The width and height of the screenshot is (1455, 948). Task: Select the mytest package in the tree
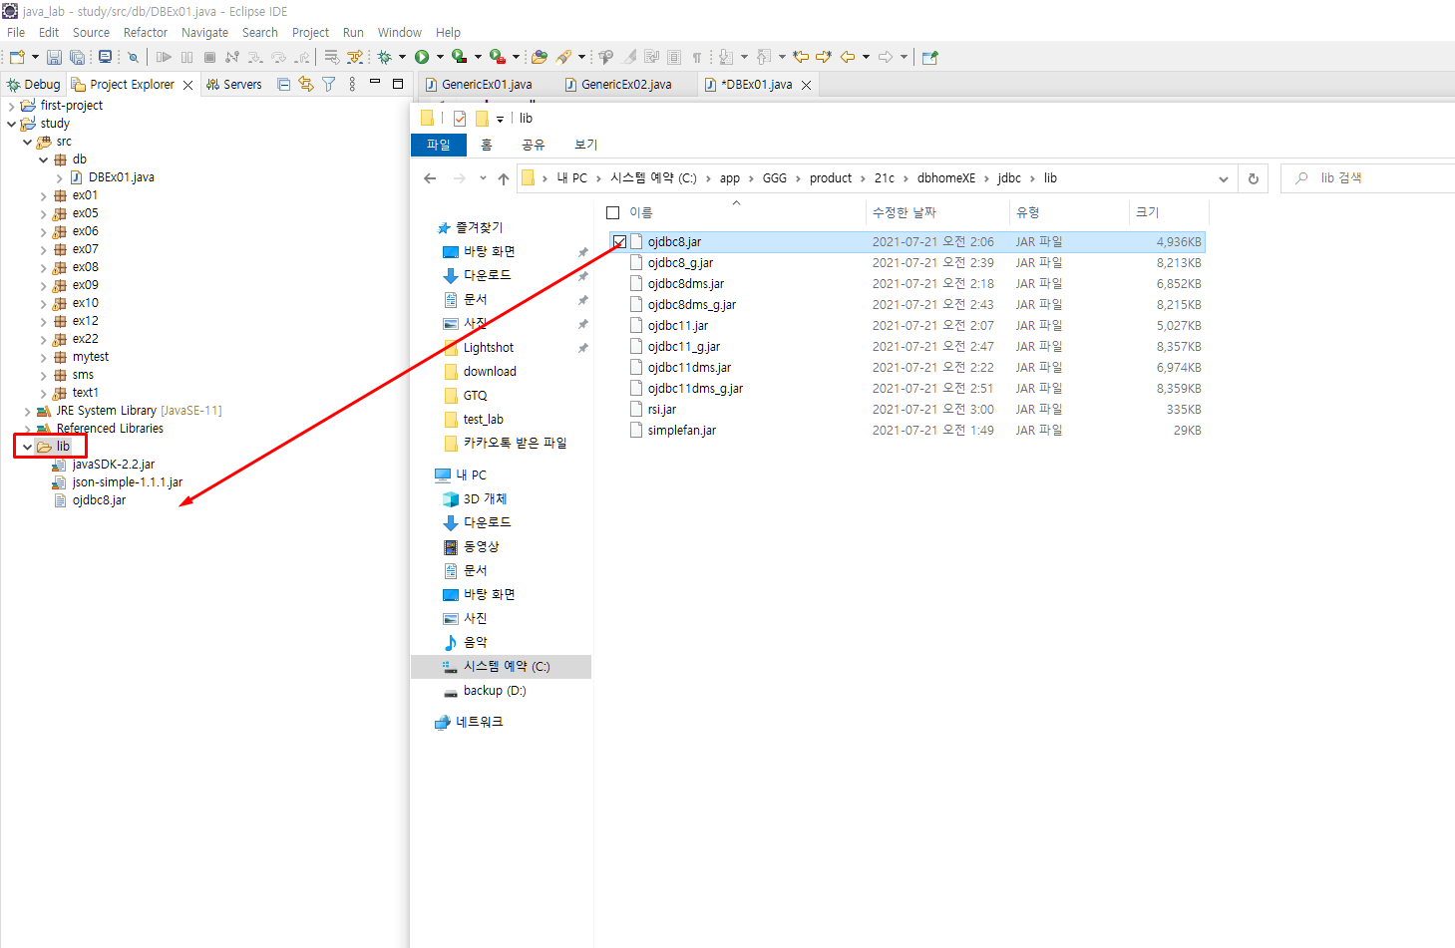coord(90,357)
